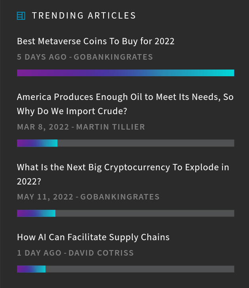Click the '2022?' line of the cryptocurrency headline

pos(29,182)
